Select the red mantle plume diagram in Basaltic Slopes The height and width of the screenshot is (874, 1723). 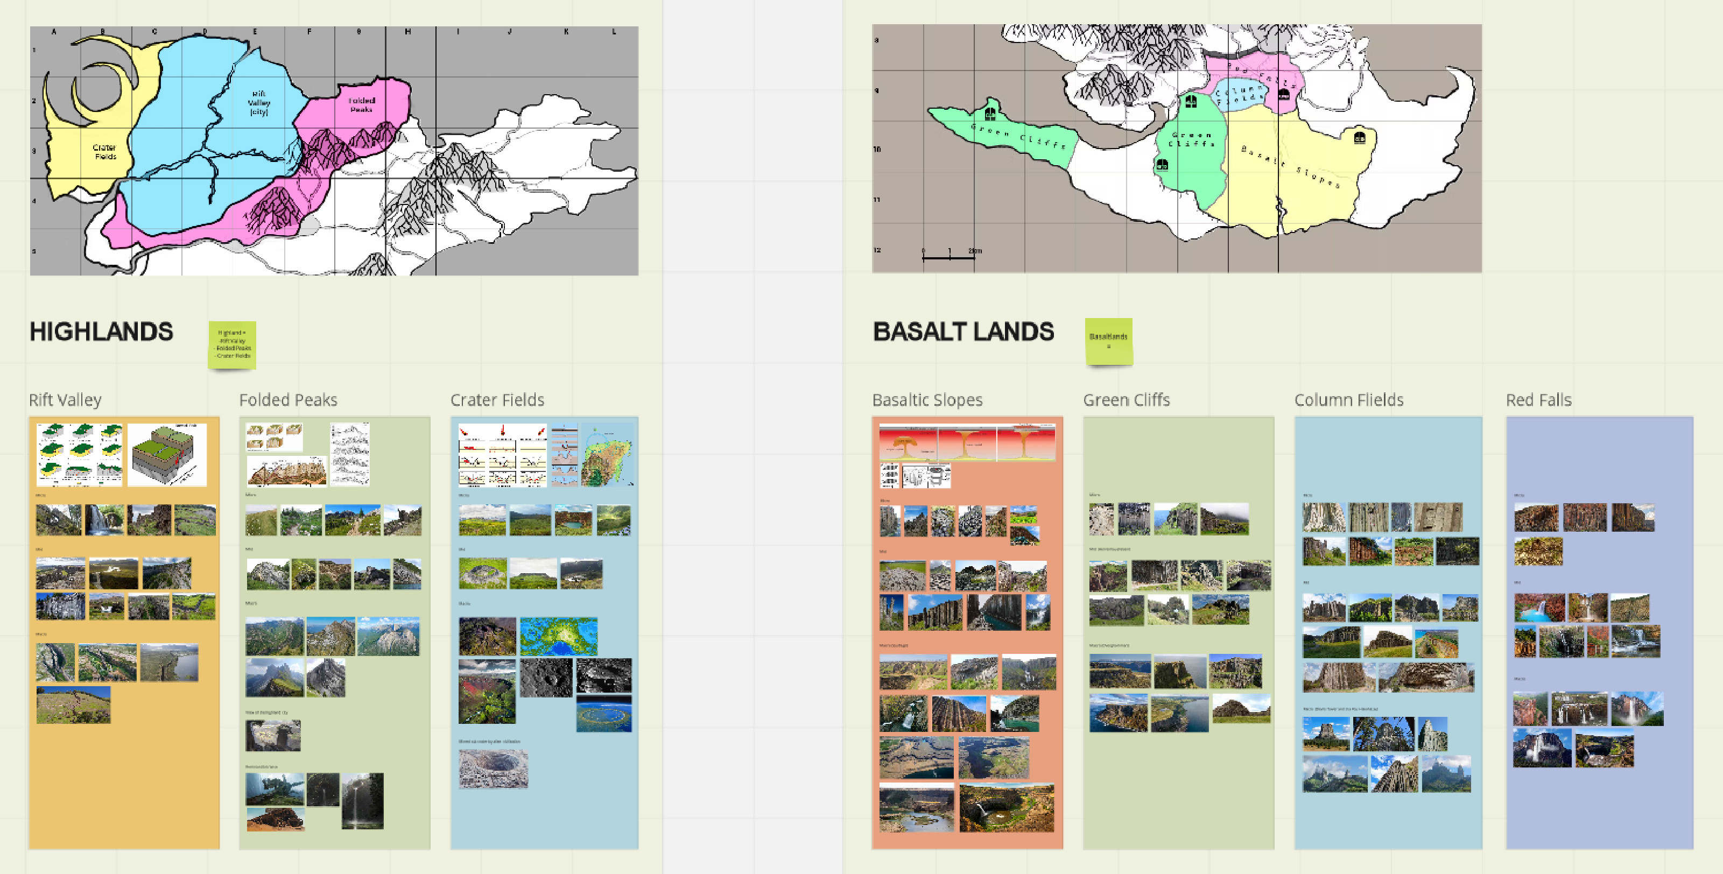pyautogui.click(x=967, y=442)
